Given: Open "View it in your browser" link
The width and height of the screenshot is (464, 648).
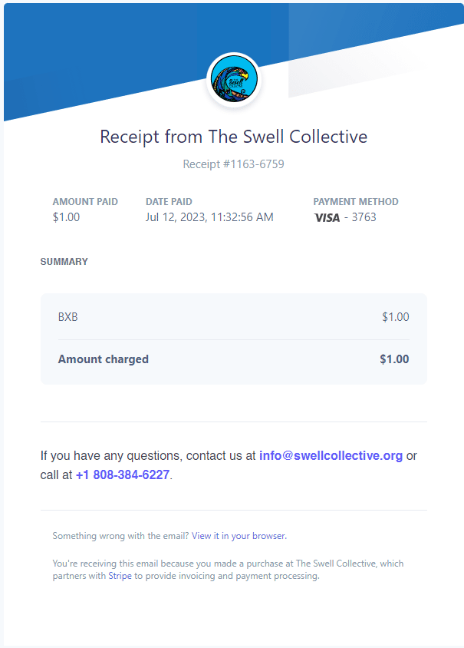Looking at the screenshot, I should pos(239,536).
